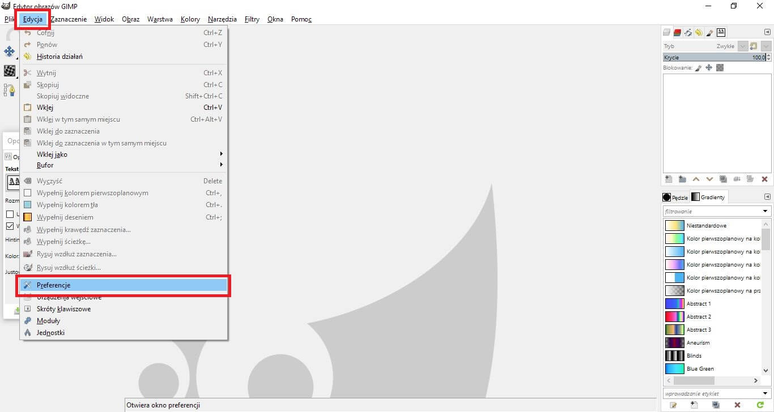
Task: Select the Move tool in toolbox
Action: [x=9, y=51]
